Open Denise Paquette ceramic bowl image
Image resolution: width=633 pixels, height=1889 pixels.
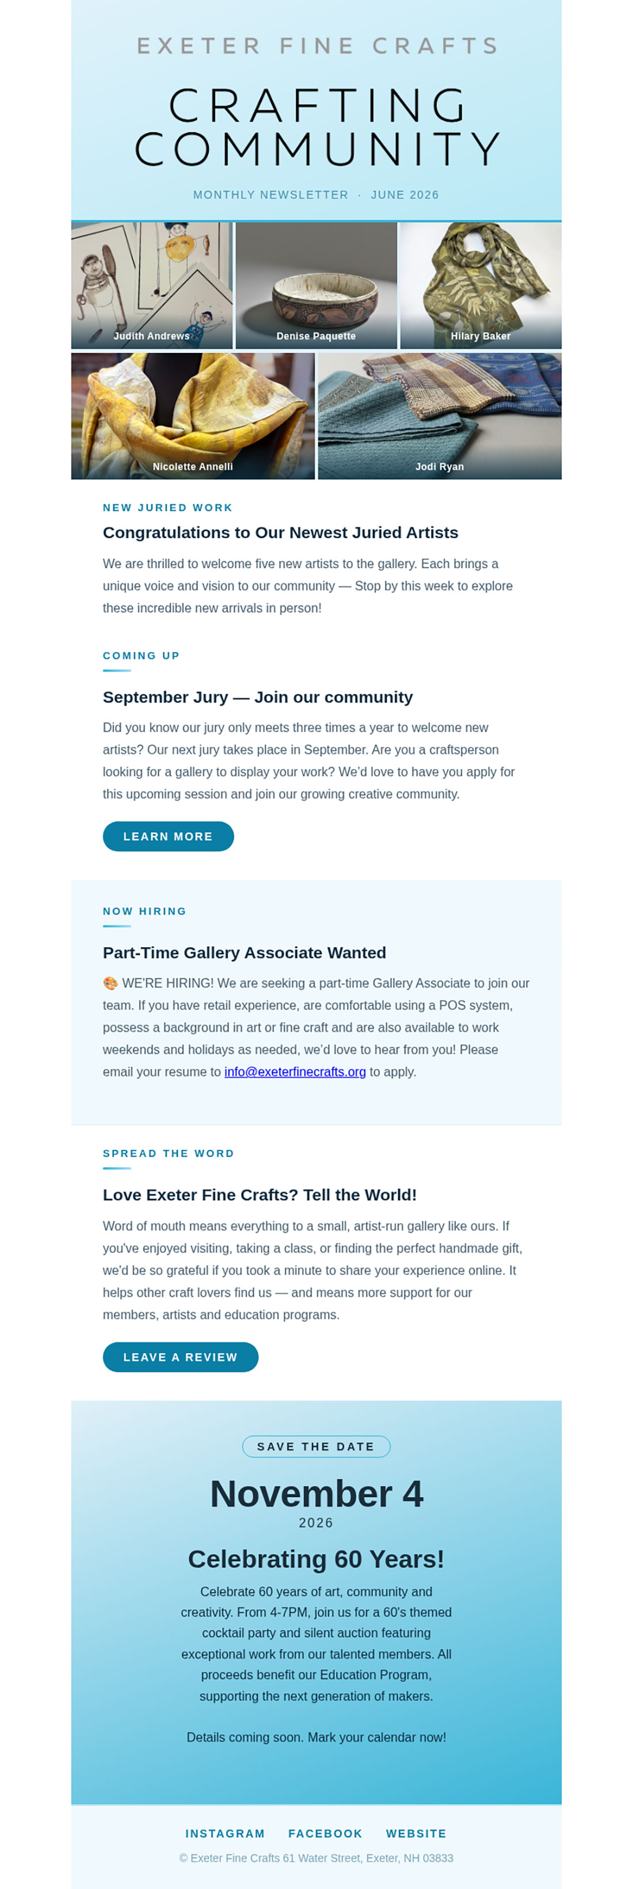[316, 285]
